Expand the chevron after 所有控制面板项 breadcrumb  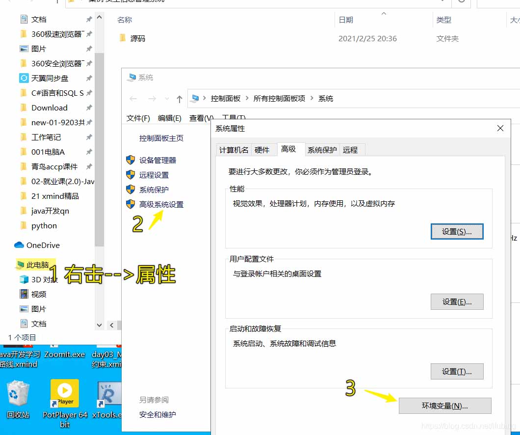click(x=312, y=98)
